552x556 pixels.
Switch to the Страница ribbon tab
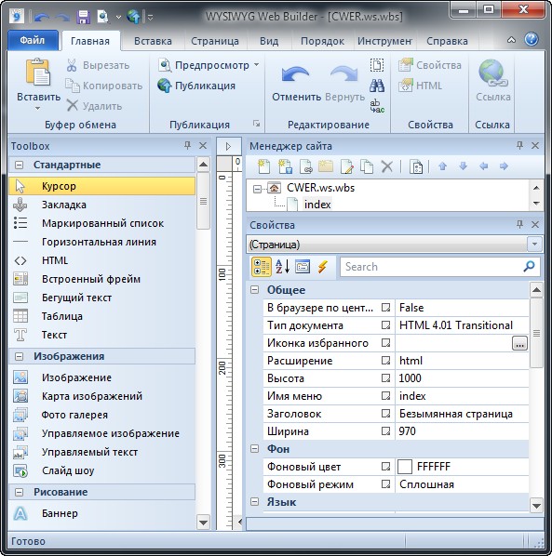215,41
